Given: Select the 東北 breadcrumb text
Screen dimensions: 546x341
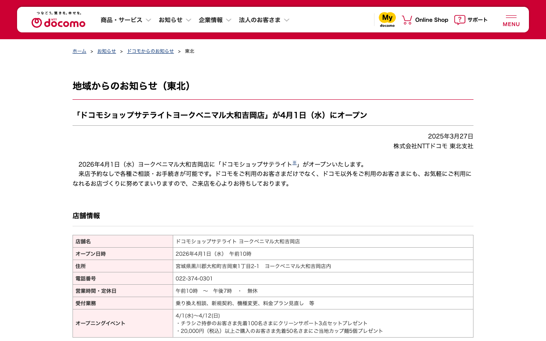Looking at the screenshot, I should tap(189, 51).
